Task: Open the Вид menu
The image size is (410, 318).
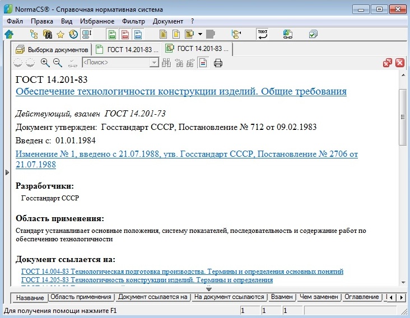Action: (67, 21)
